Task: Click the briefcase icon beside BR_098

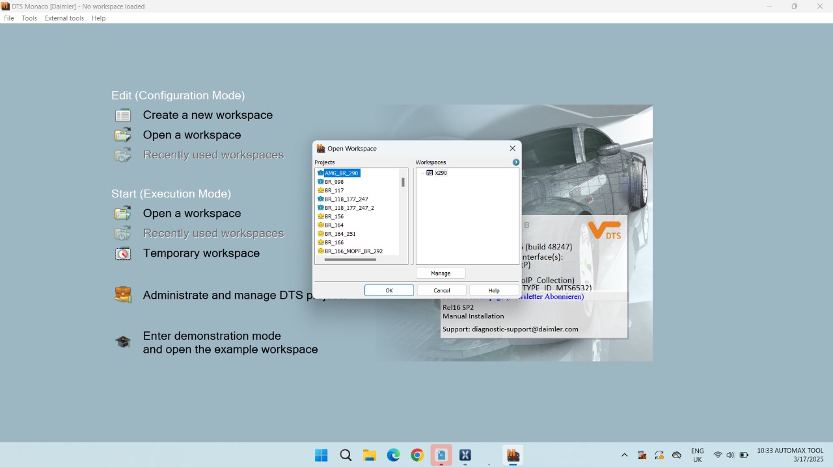Action: tap(320, 182)
